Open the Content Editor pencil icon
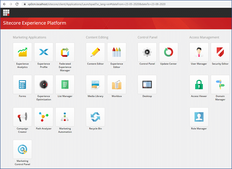This screenshot has width=232, height=169. click(x=95, y=52)
